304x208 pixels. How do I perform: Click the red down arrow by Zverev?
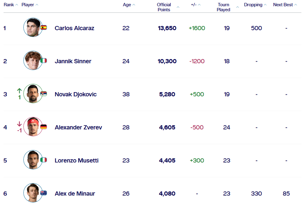pyautogui.click(x=19, y=124)
